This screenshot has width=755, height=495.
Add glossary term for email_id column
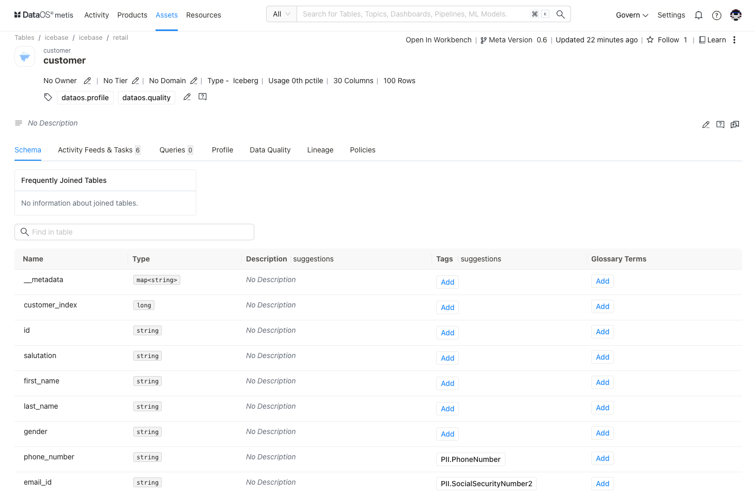[603, 484]
